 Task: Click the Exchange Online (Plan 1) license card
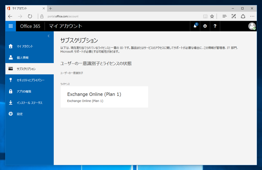pyautogui.click(x=104, y=97)
